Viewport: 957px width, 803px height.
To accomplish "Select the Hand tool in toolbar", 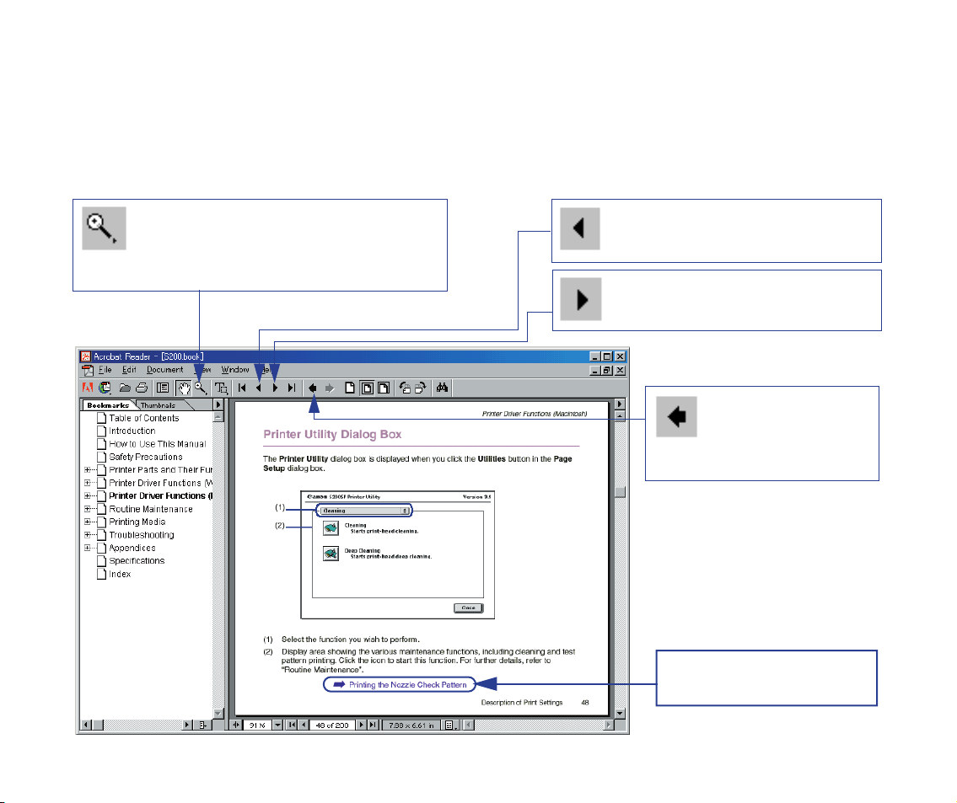I will click(184, 388).
